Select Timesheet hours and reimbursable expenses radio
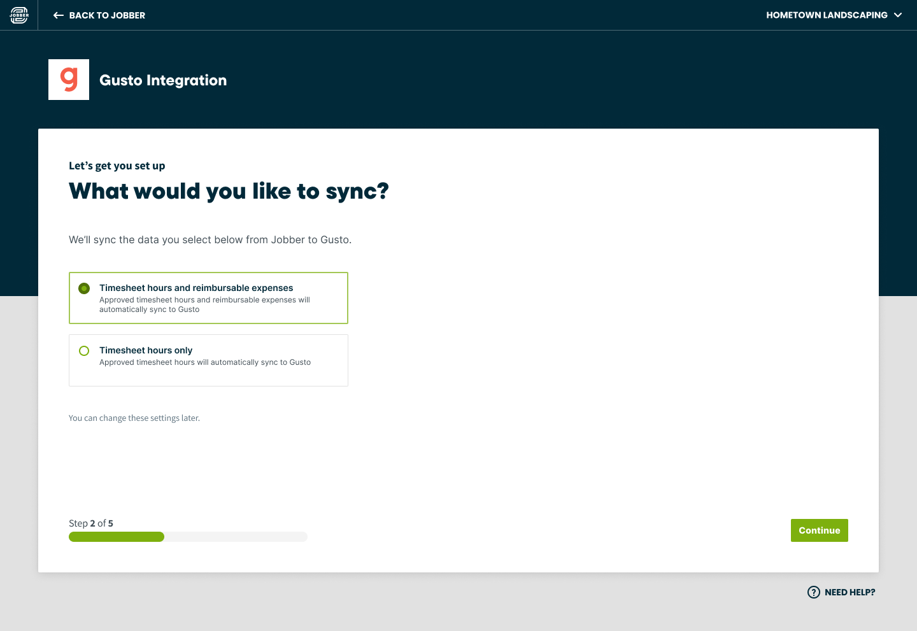The height and width of the screenshot is (631, 917). (x=84, y=288)
